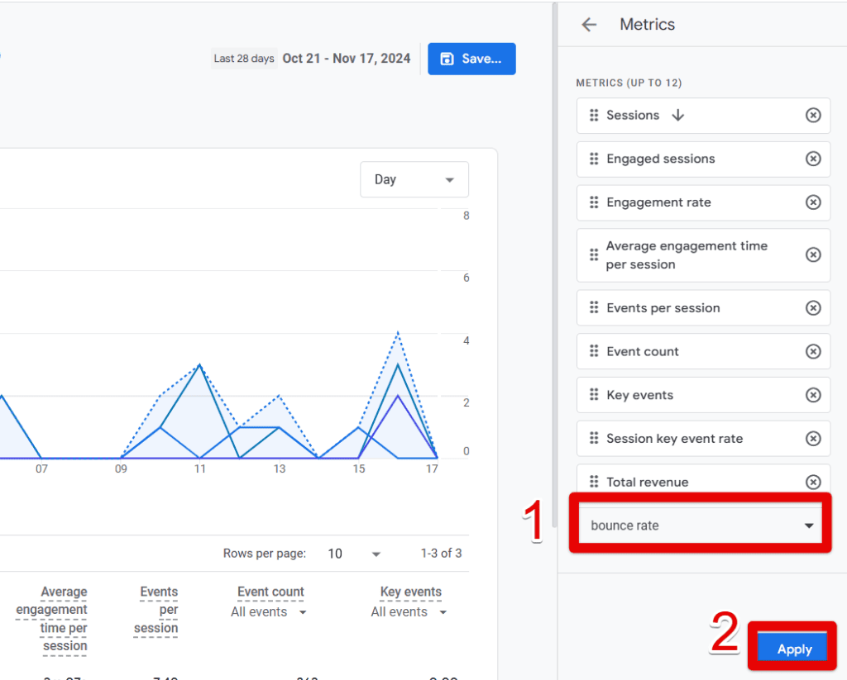Remove the Key events metric

coord(813,395)
